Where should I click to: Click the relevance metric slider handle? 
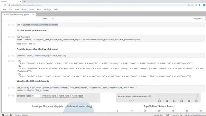(197, 96)
